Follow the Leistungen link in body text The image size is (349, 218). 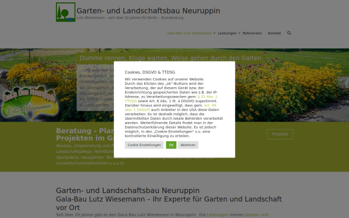(x=218, y=215)
